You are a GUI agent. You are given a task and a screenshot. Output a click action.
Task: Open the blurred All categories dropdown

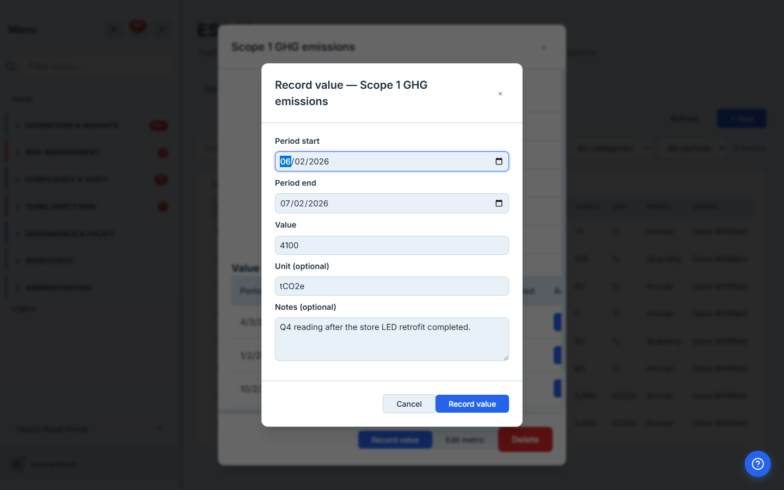pos(612,148)
